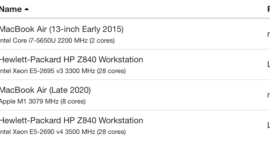The image size is (270, 142).
Task: Select the "(2 cores)" text in the i7-5650U row
Action: (x=102, y=41)
